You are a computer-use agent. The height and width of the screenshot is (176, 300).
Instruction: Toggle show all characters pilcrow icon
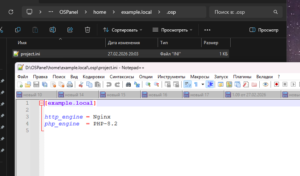point(196,84)
